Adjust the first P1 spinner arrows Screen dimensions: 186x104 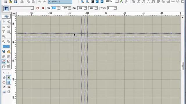(59, 8)
